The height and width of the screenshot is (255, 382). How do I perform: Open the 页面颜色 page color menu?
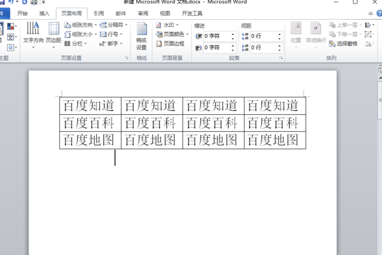[172, 34]
